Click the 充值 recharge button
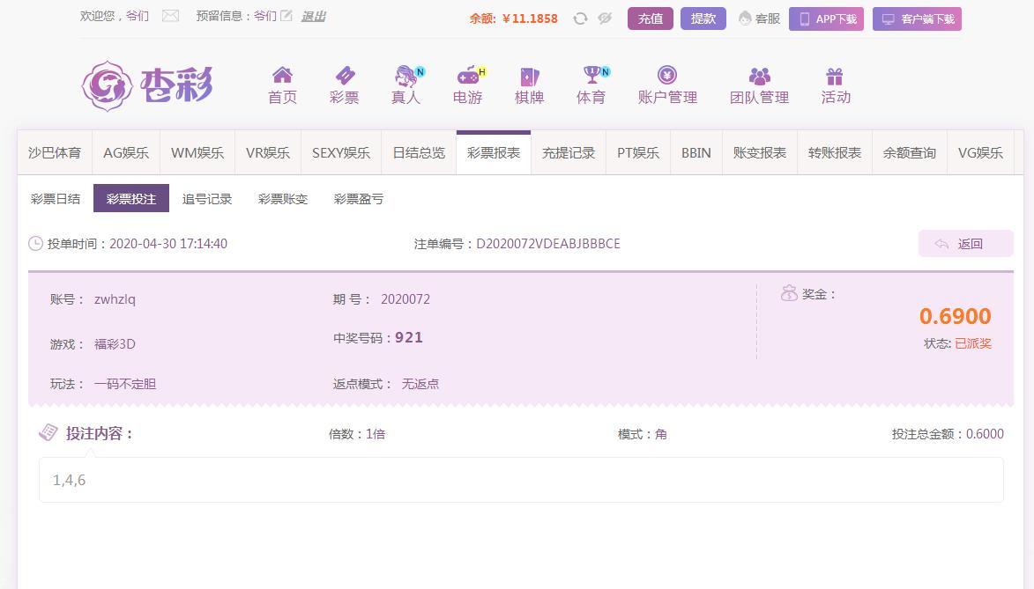Viewport: 1034px width, 589px height. tap(651, 18)
